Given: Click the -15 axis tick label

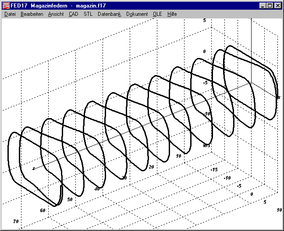Looking at the screenshot, I should [215, 169].
